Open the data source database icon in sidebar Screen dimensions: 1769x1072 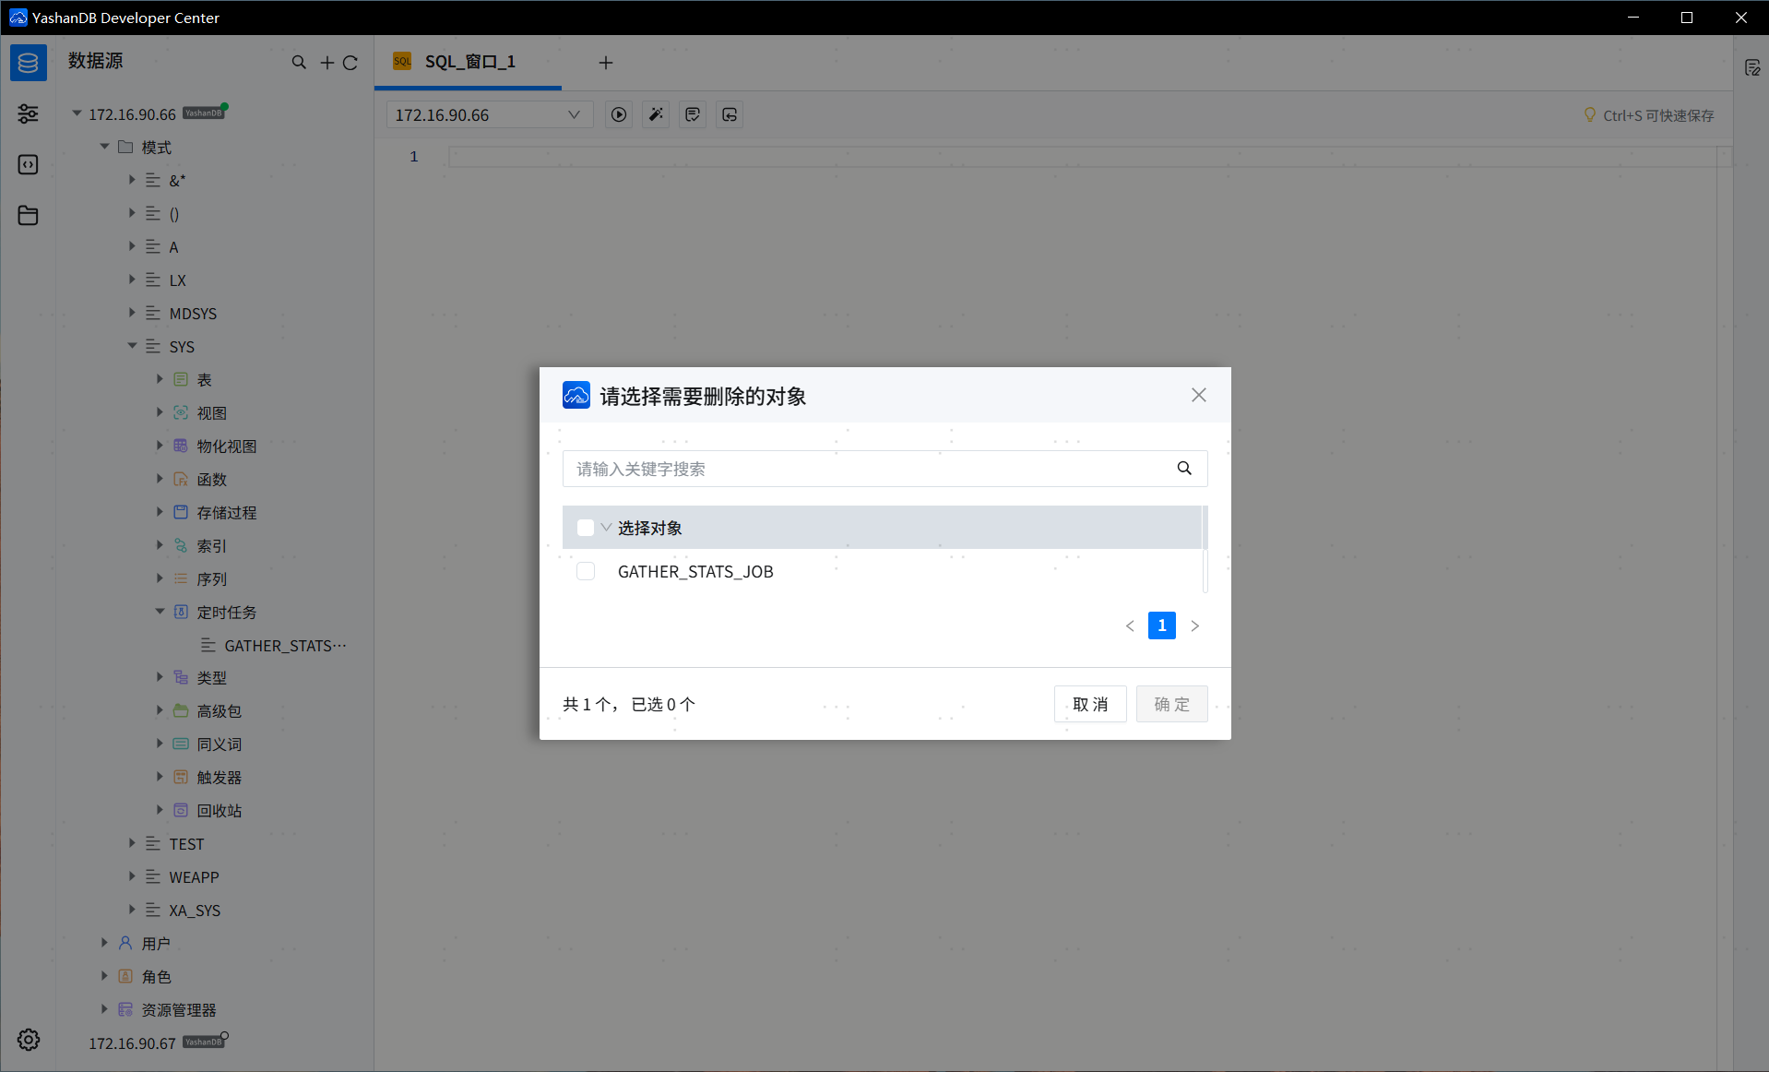click(29, 63)
